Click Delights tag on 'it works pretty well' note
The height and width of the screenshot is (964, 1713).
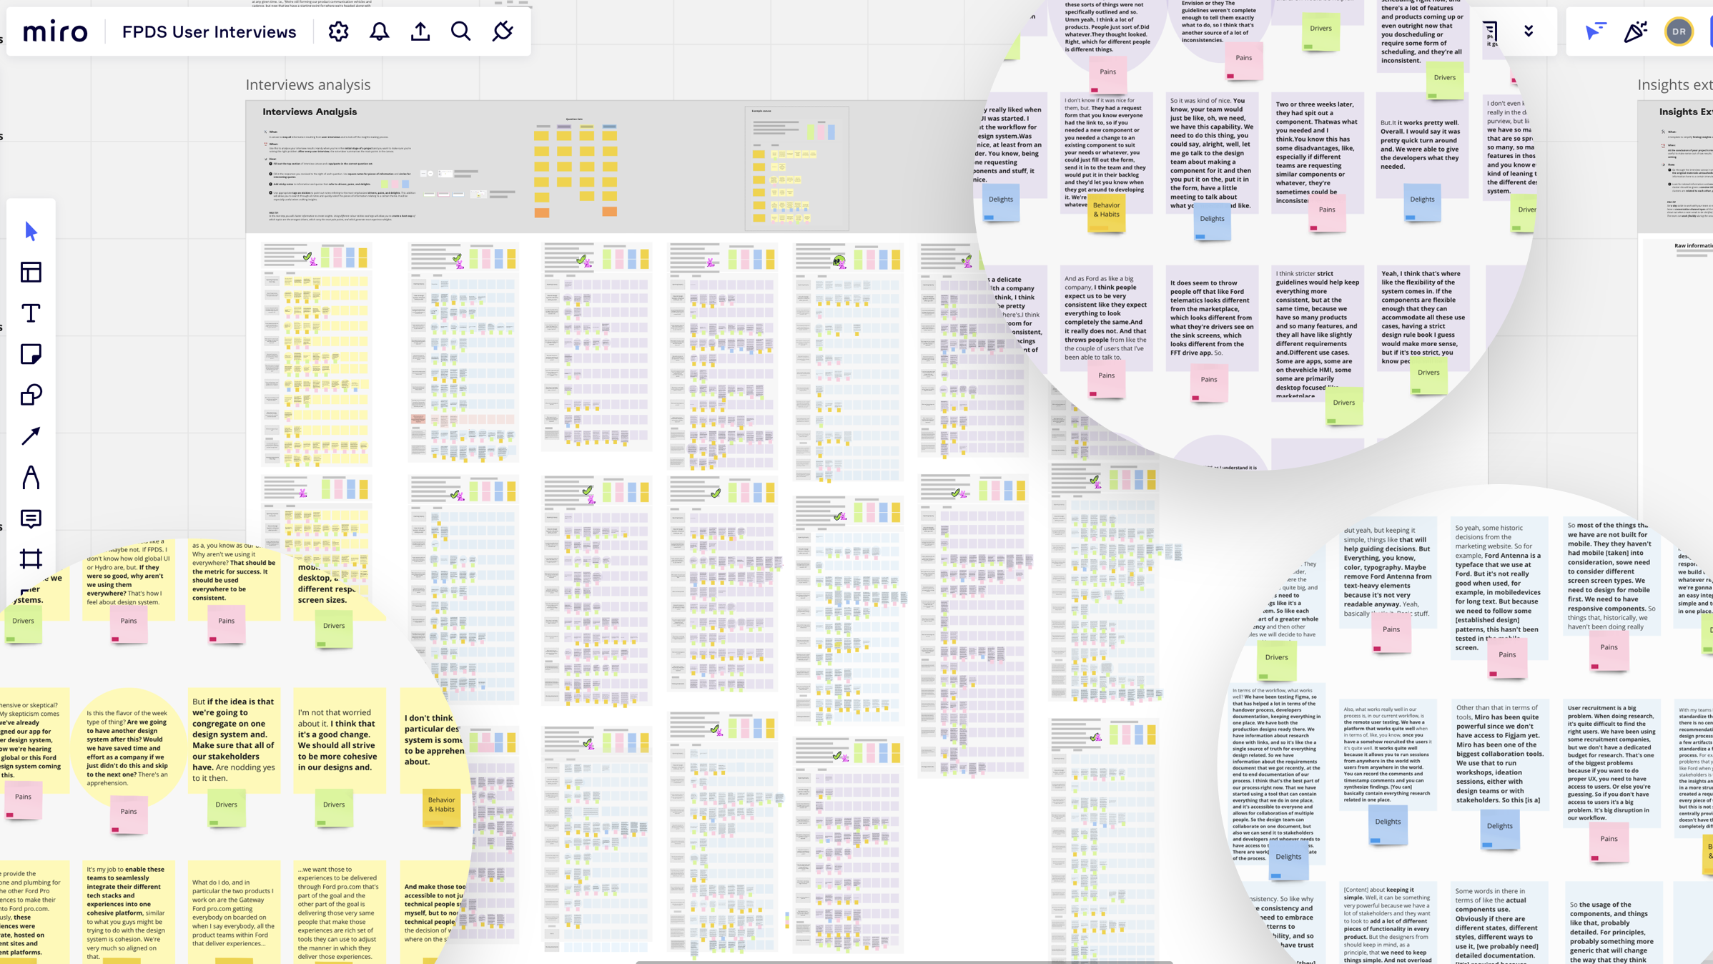1422,202
